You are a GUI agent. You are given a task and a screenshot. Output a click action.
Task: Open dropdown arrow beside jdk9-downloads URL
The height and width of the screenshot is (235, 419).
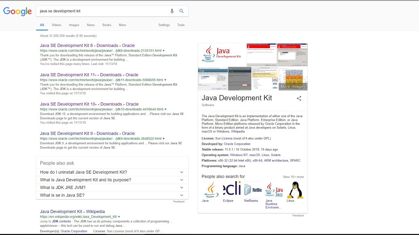[x=164, y=139]
